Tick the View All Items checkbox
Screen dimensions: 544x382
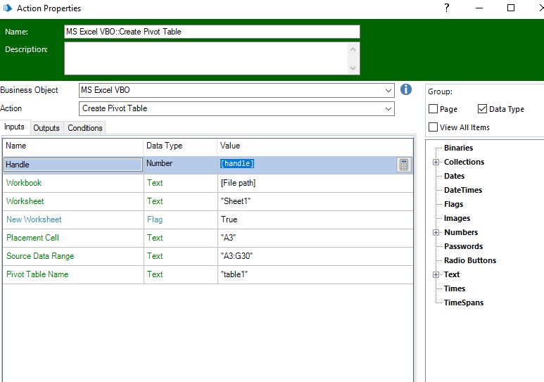[x=433, y=127]
